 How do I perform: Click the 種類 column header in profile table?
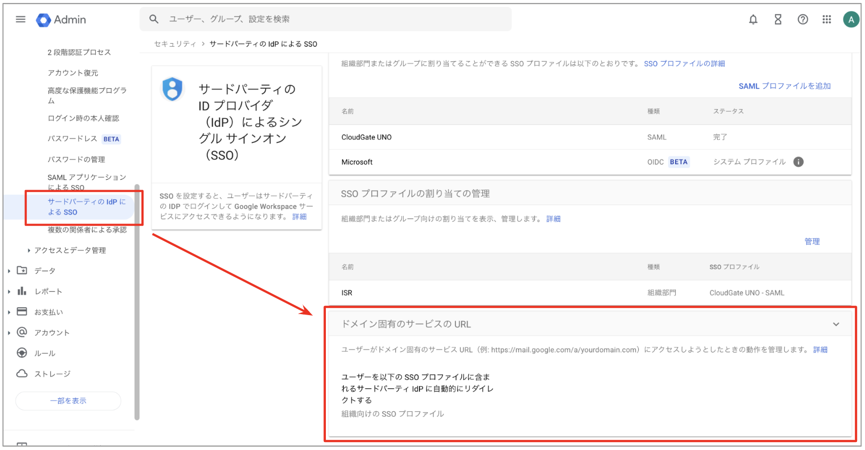tap(653, 112)
